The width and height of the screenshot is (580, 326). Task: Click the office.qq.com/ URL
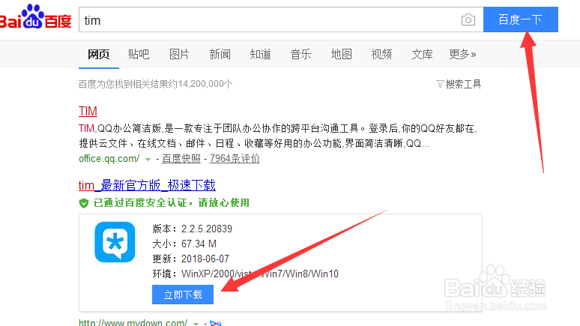click(x=109, y=159)
